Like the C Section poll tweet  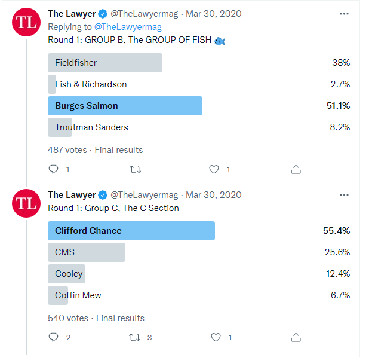214,337
